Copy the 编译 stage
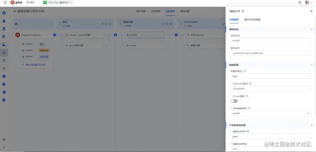 106,24
